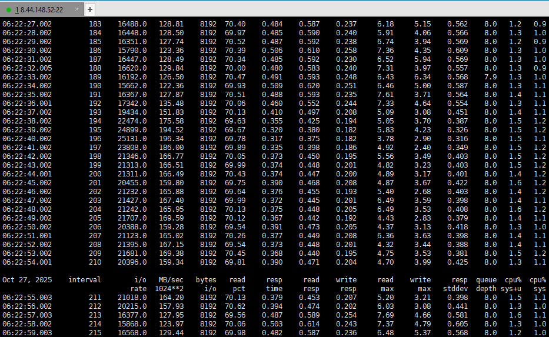Click timestamp 06:22:40.002 in output
Image resolution: width=549 pixels, height=337 pixels.
click(x=27, y=139)
